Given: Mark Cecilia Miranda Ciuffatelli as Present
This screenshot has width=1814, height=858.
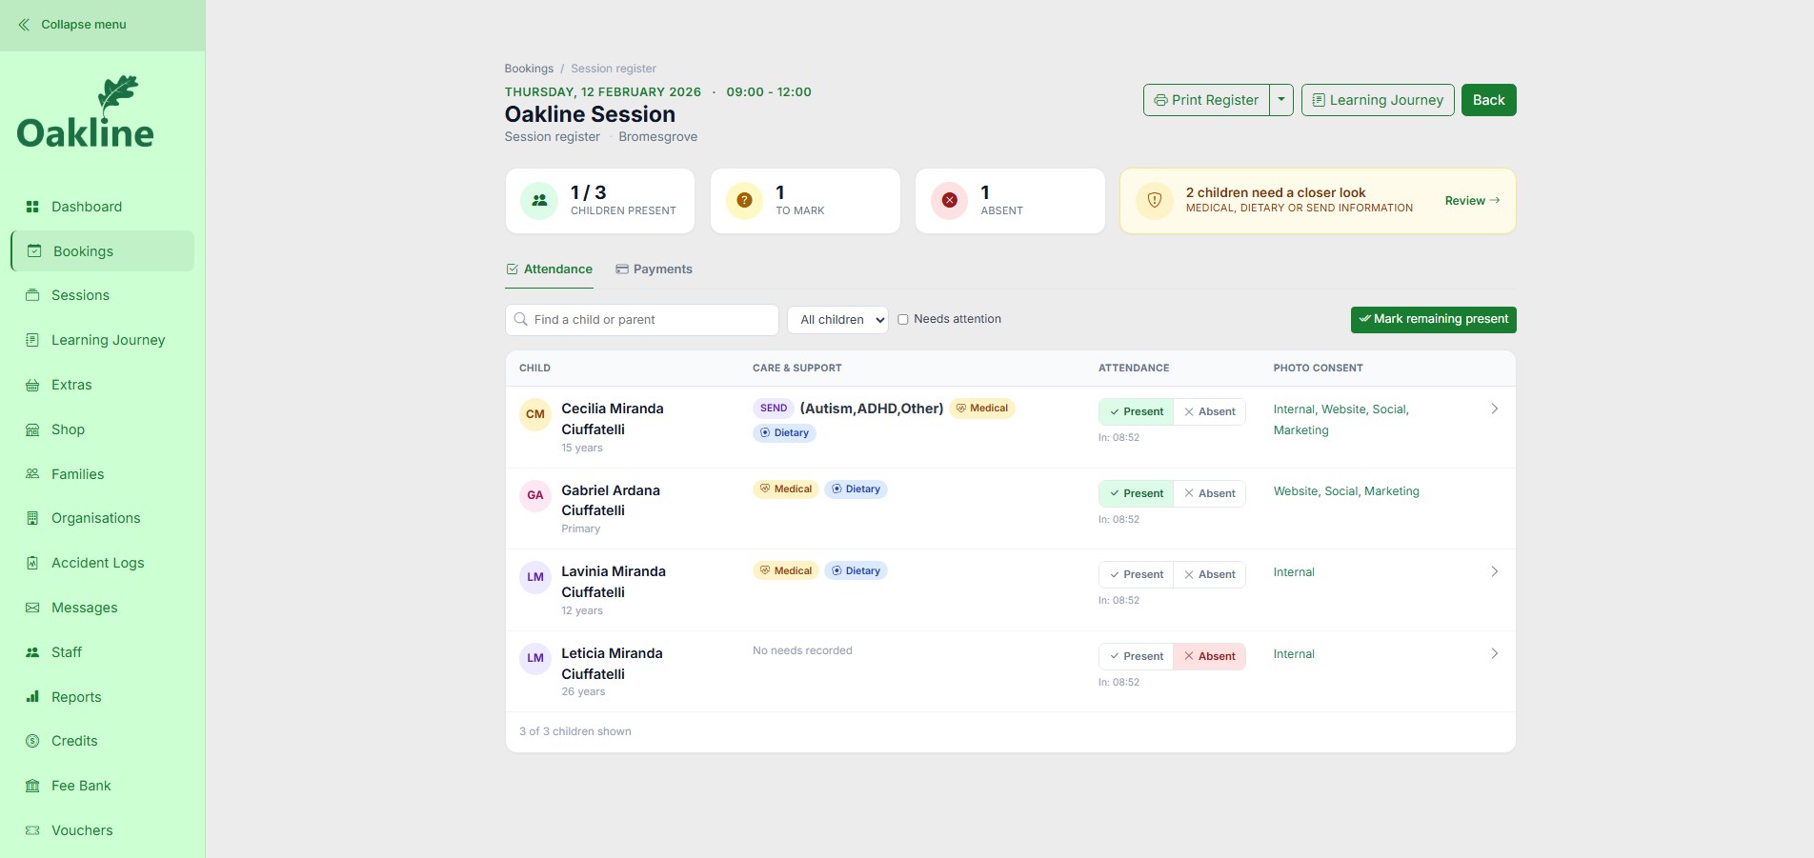Looking at the screenshot, I should [x=1136, y=411].
